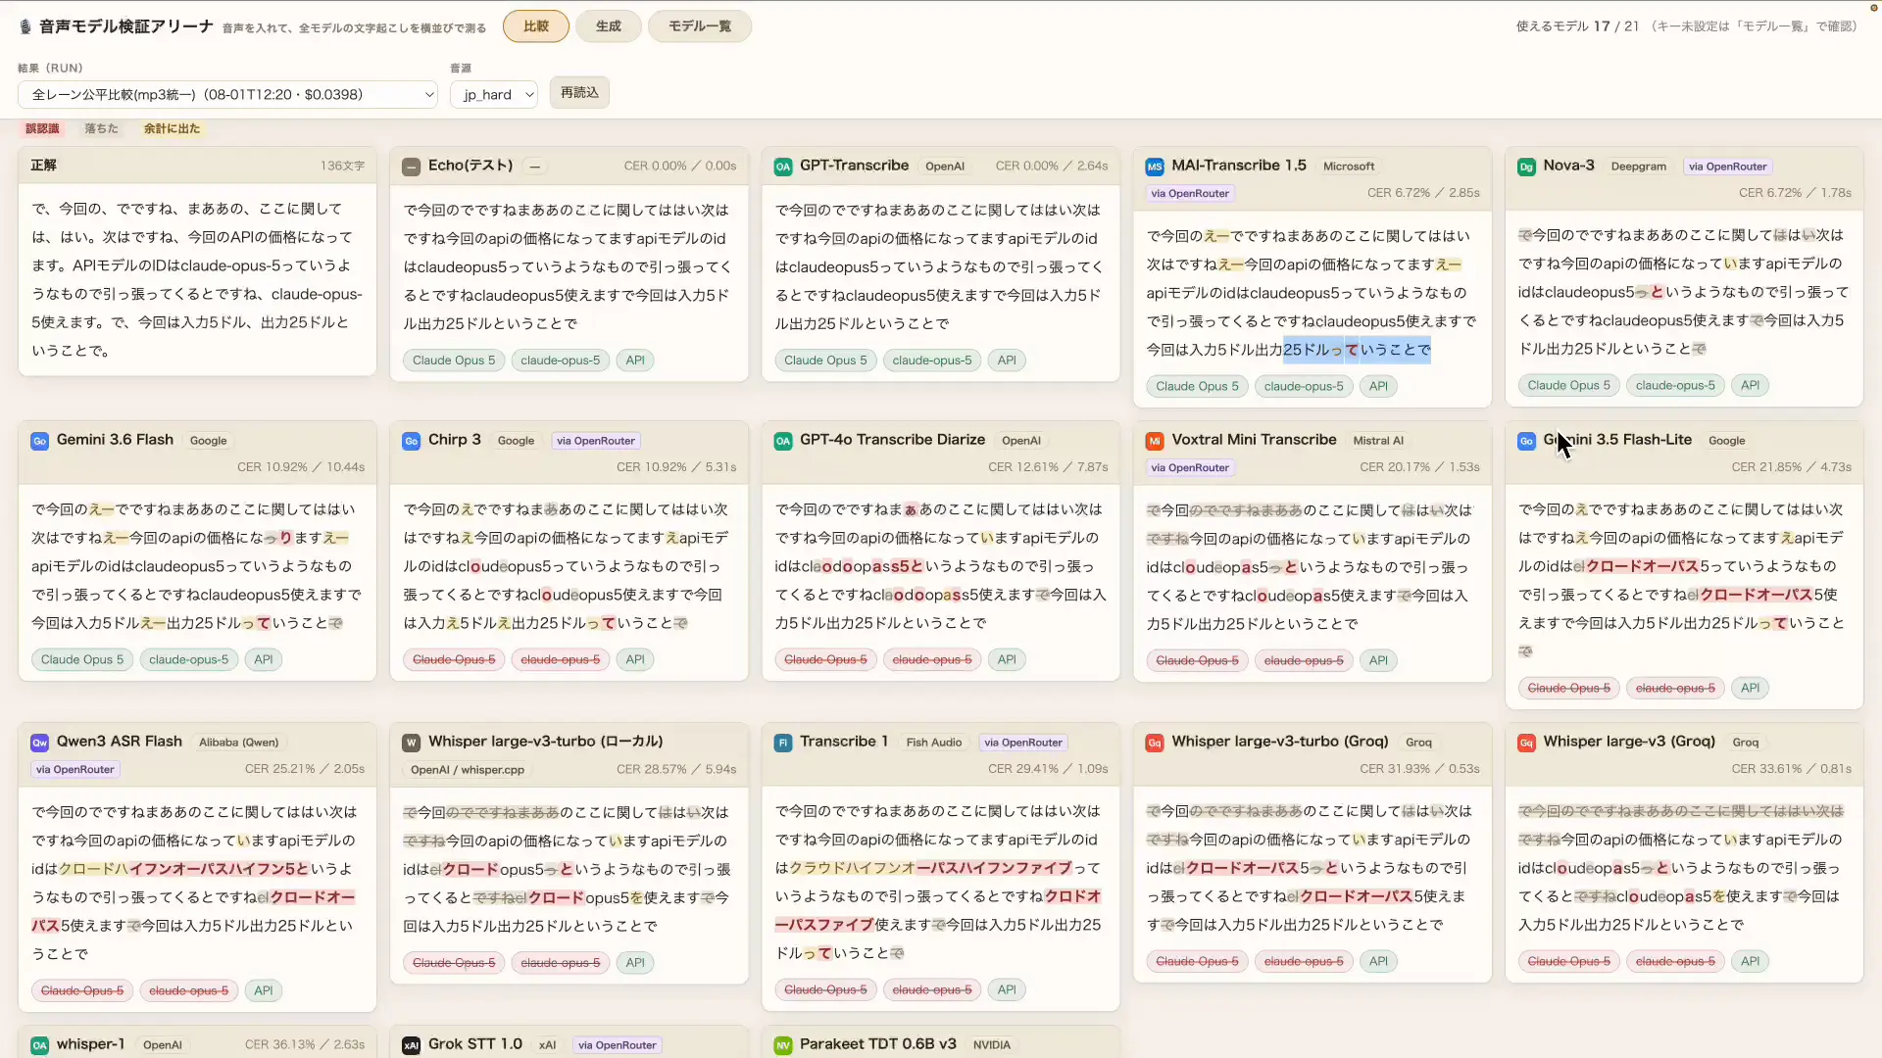Click struck claude-opus-5 tag in GPT-4o Diarize card
1882x1058 pixels.
[x=932, y=659]
